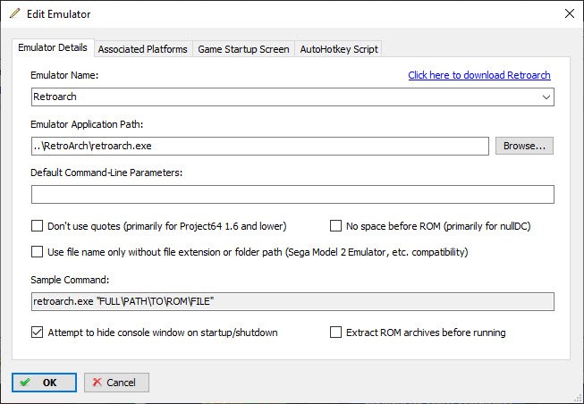This screenshot has width=584, height=404.
Task: Click into the Emulator Application Path field
Action: 260,146
